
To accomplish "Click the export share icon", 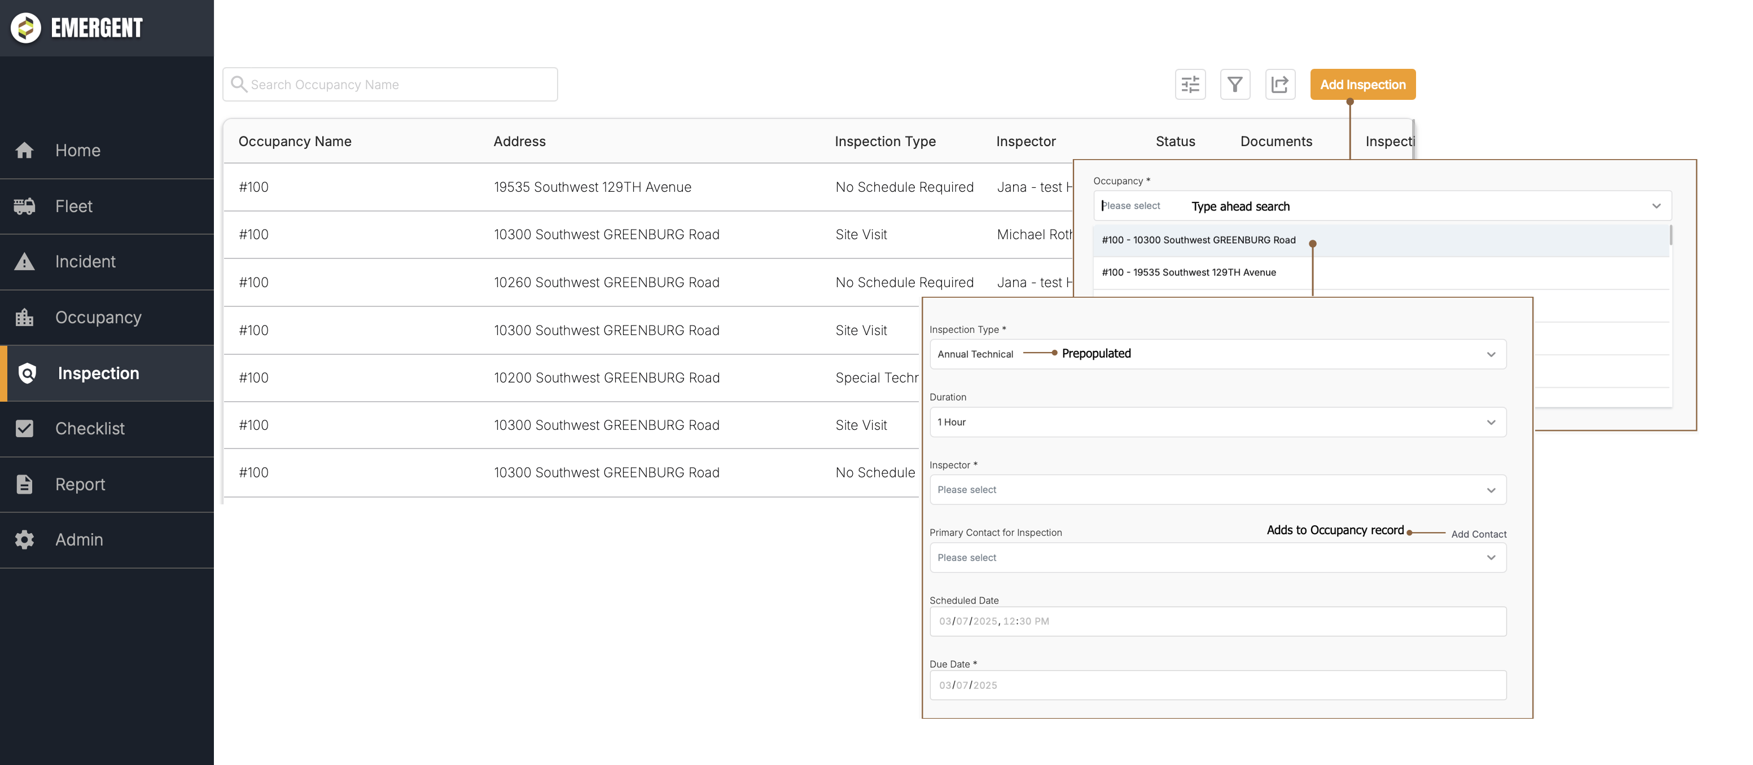I will click(1279, 84).
